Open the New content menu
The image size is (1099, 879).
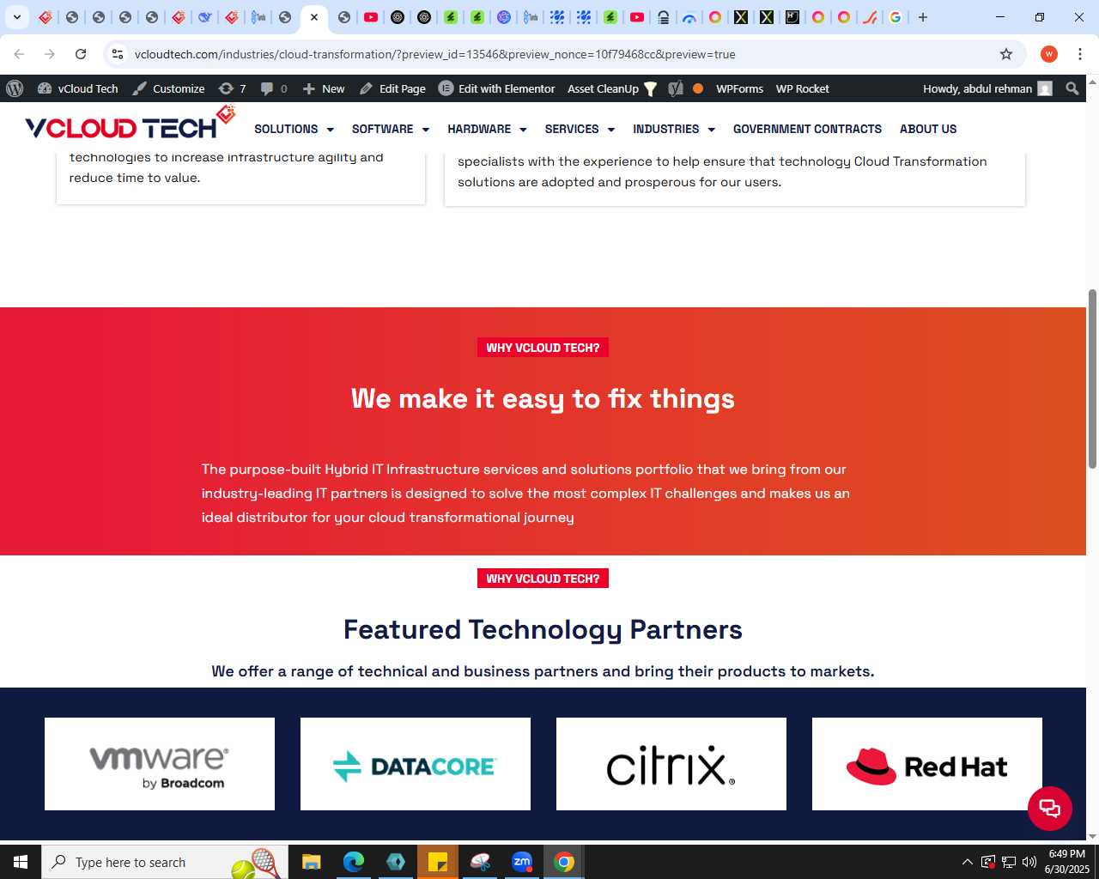(x=324, y=88)
